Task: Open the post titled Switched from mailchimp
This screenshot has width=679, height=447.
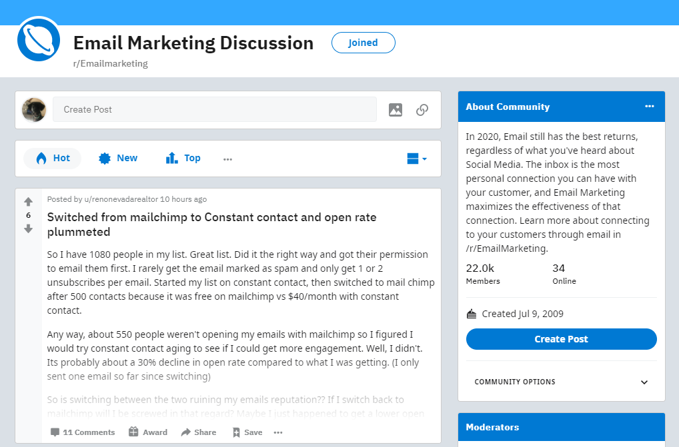Action: click(x=211, y=224)
